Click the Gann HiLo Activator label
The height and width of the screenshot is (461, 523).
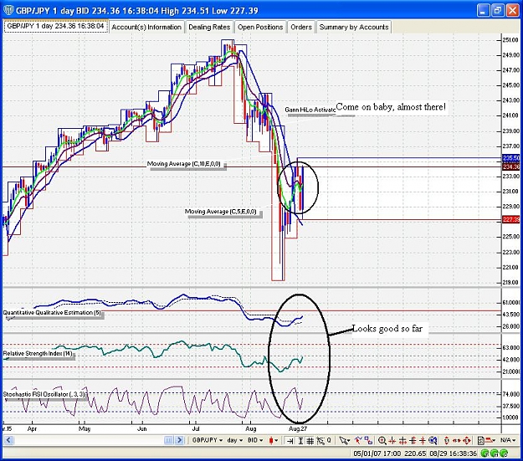click(310, 110)
